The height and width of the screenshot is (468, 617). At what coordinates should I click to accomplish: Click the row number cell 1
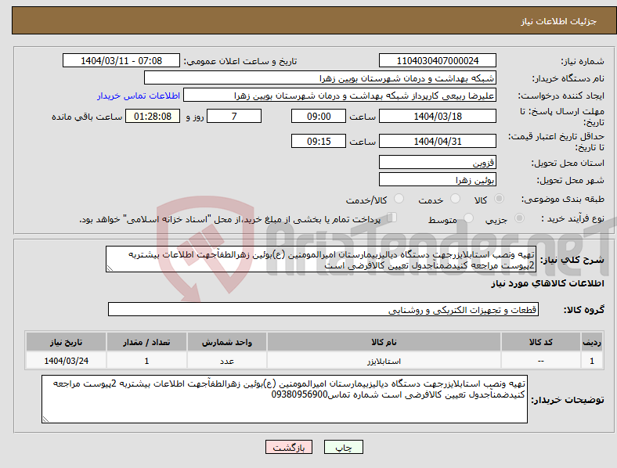(592, 361)
